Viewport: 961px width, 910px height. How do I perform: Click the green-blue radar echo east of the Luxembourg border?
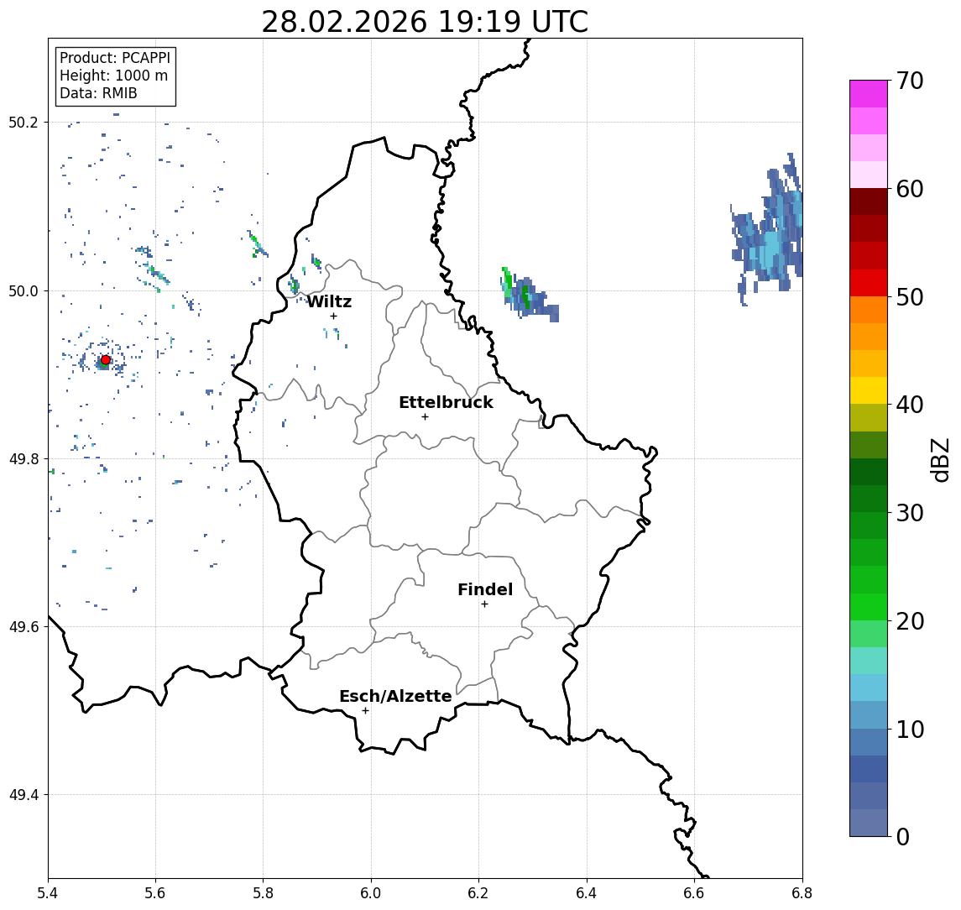(x=528, y=295)
